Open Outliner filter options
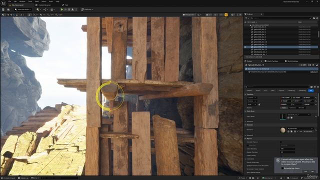The image size is (320, 180). pyautogui.click(x=246, y=18)
